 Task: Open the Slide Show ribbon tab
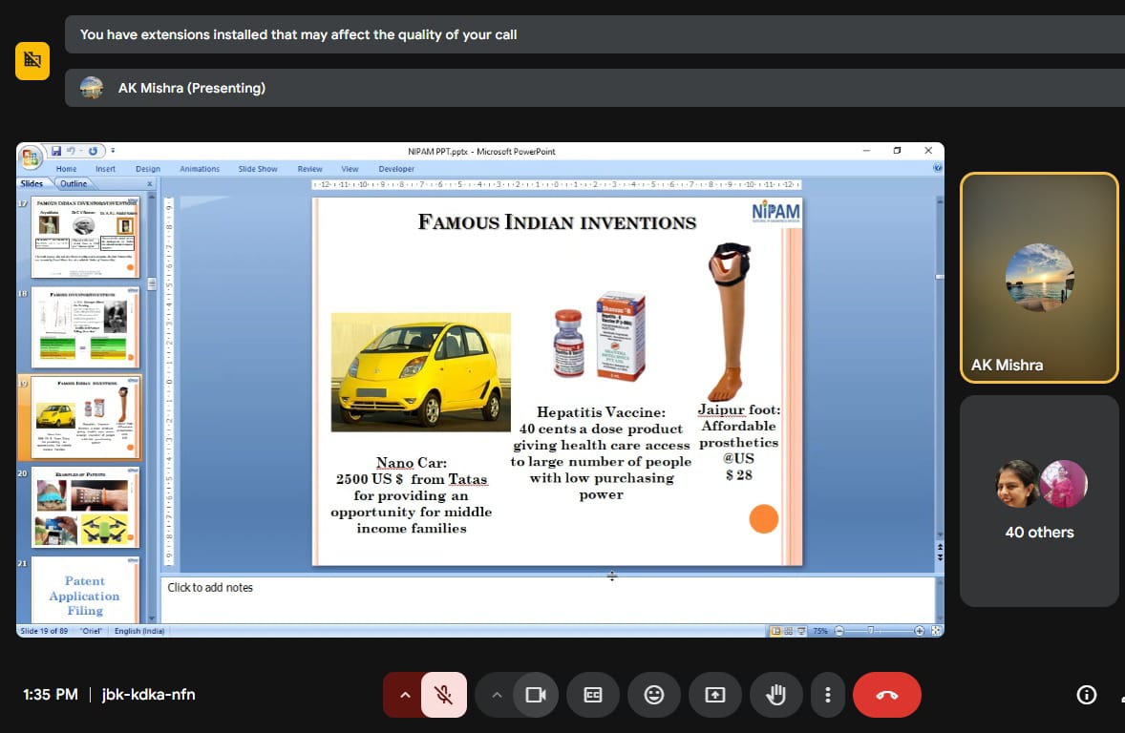point(258,169)
